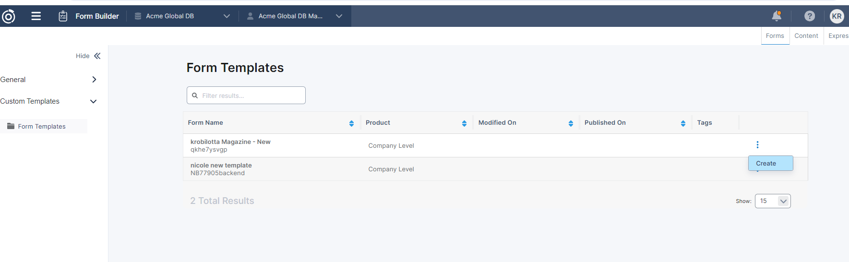This screenshot has height=262, width=849.
Task: Sort table by Form Name column
Action: click(x=351, y=123)
